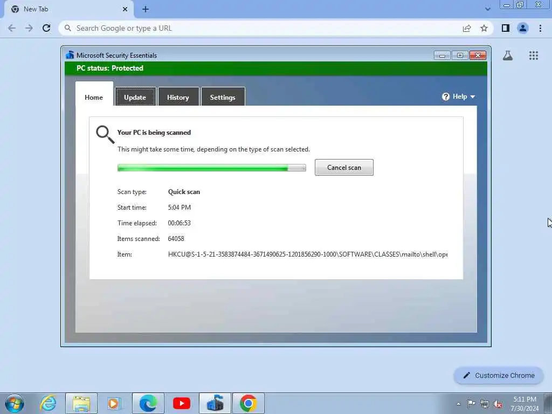The height and width of the screenshot is (414, 552).
Task: Click the scan progress bar
Action: (211, 168)
